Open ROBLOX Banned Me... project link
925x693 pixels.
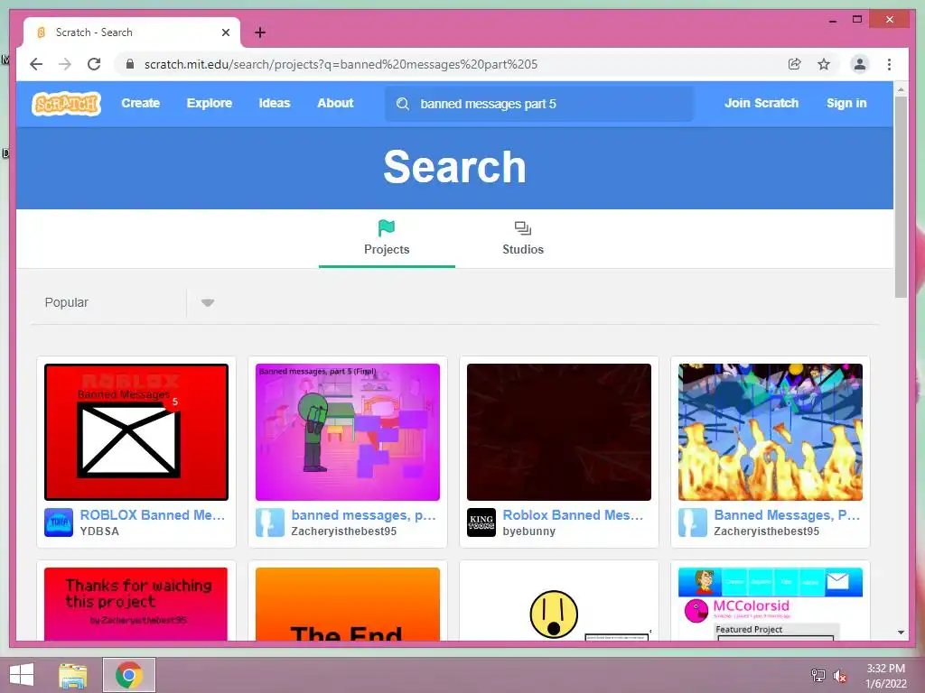coord(152,515)
